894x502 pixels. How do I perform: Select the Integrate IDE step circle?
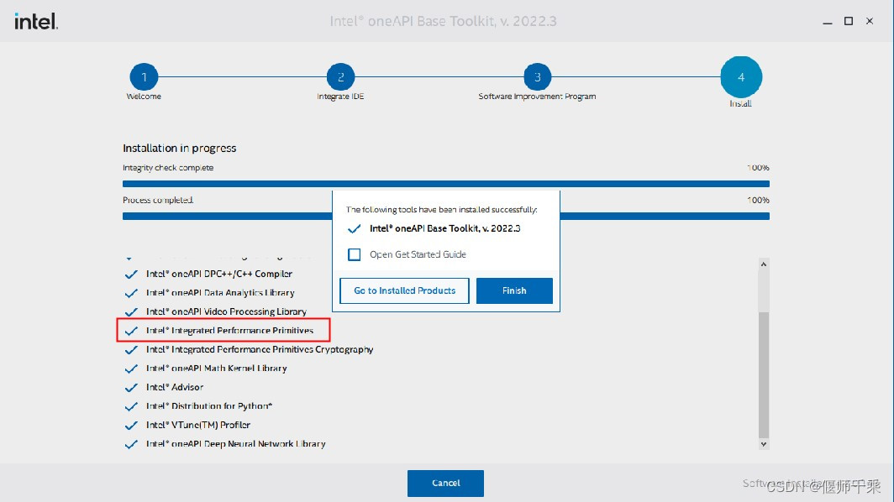tap(340, 76)
